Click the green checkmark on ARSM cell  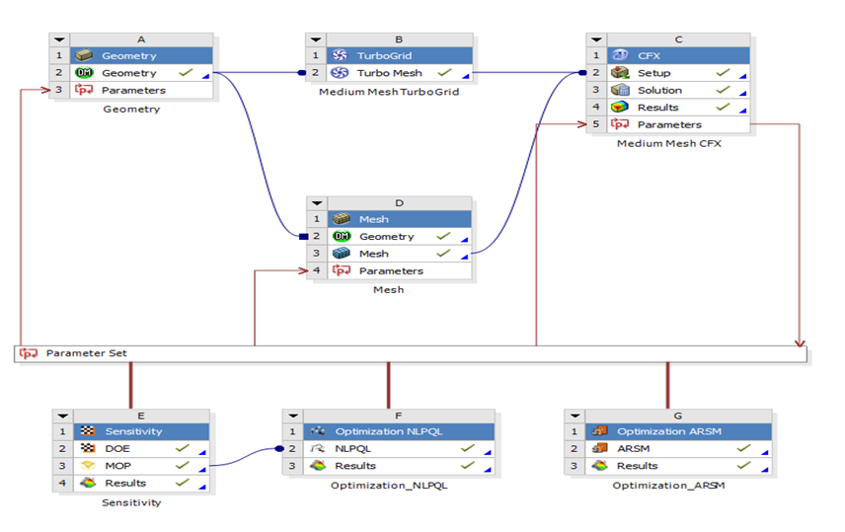pos(744,448)
